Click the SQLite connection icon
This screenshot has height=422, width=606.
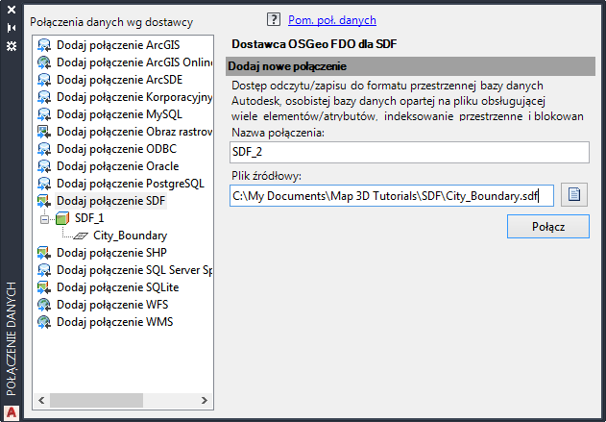(44, 287)
